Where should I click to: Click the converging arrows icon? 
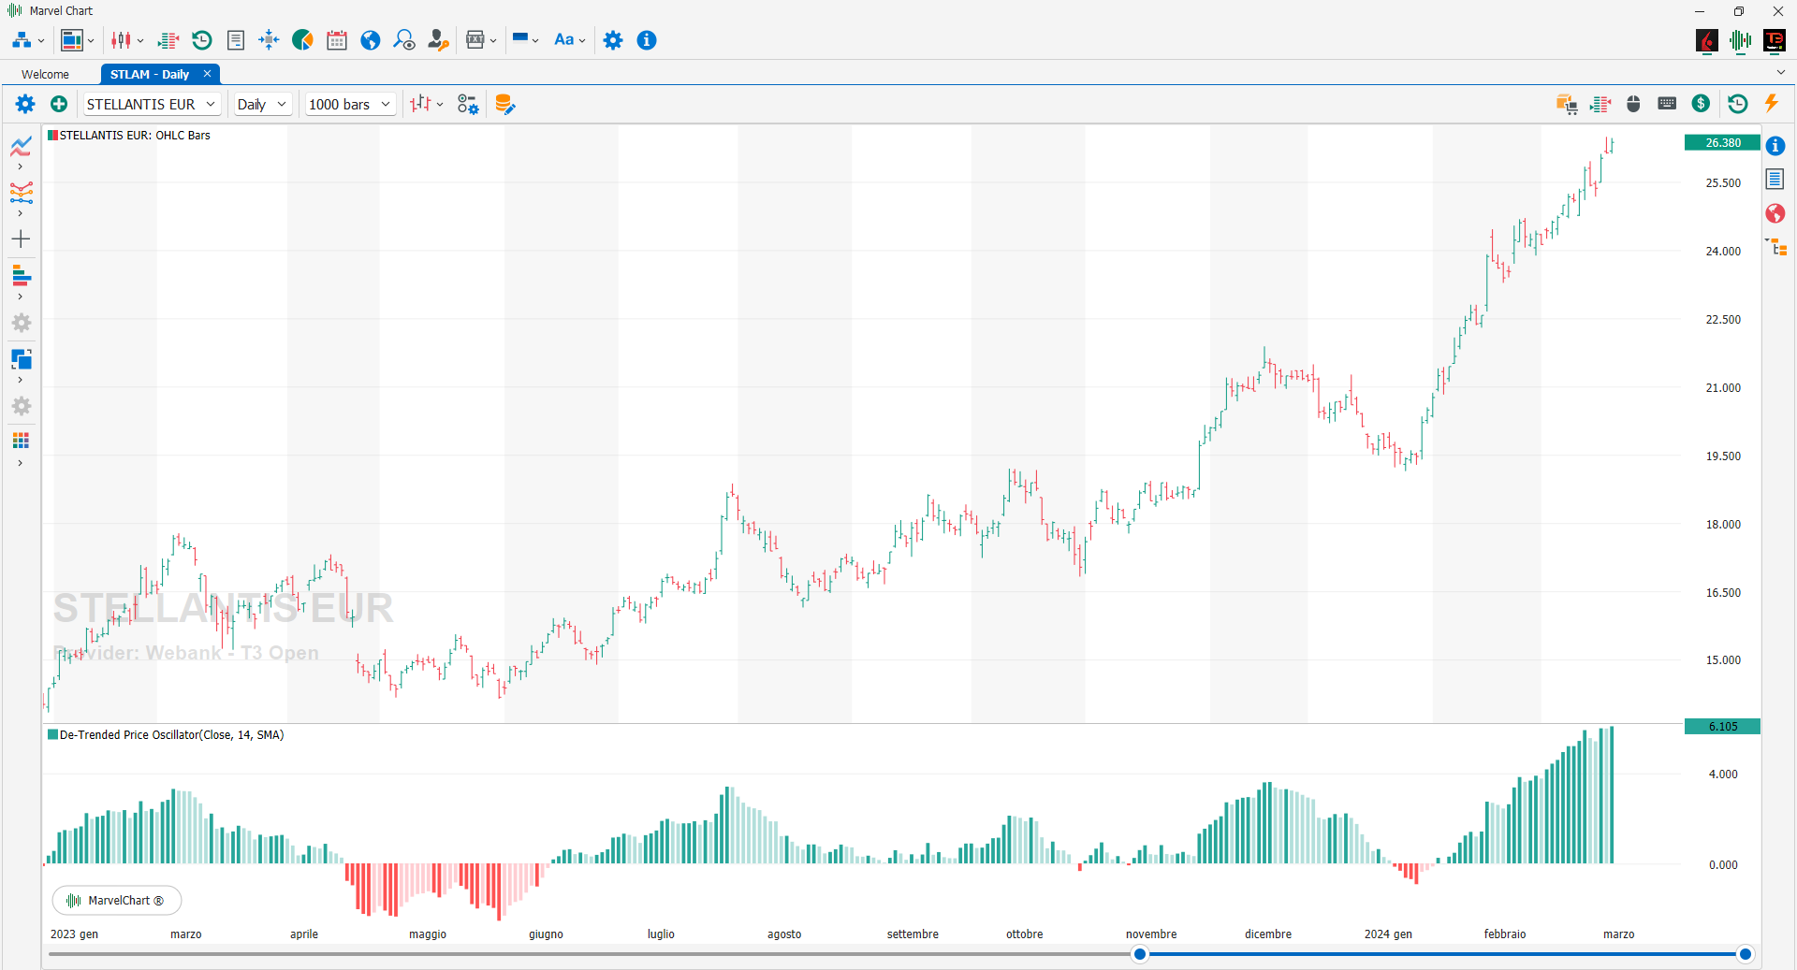(269, 40)
